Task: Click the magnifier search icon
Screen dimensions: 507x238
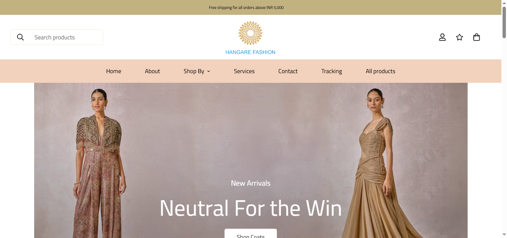Action: click(20, 37)
